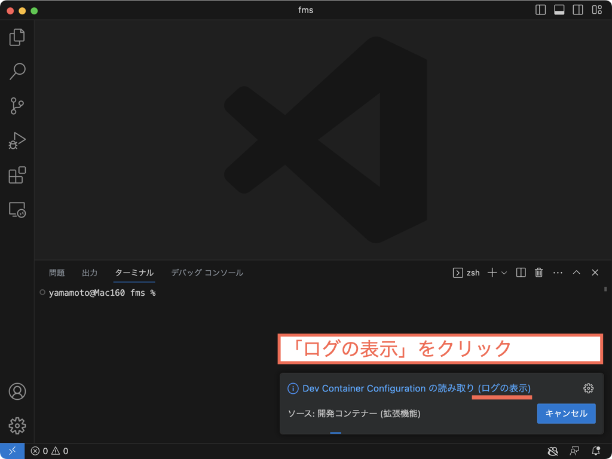Open the notification gear settings
The height and width of the screenshot is (459, 612).
point(588,388)
